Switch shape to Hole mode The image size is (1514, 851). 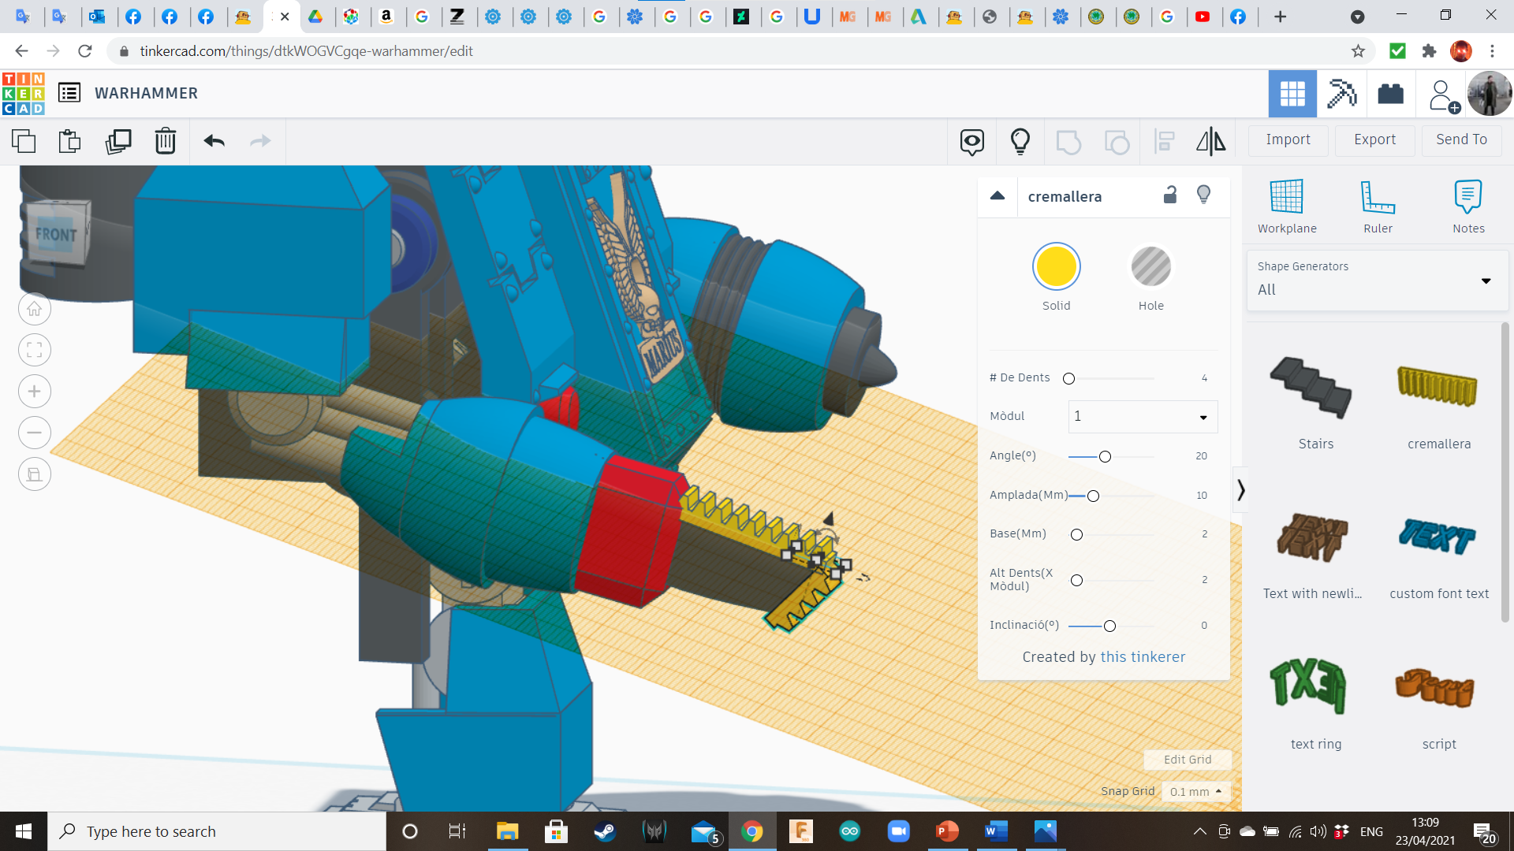click(1150, 267)
